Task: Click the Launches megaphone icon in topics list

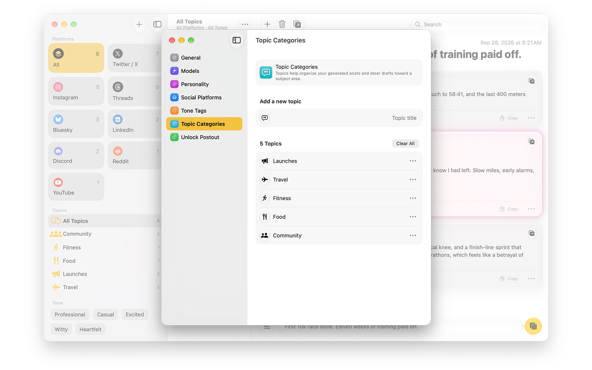Action: click(x=265, y=161)
